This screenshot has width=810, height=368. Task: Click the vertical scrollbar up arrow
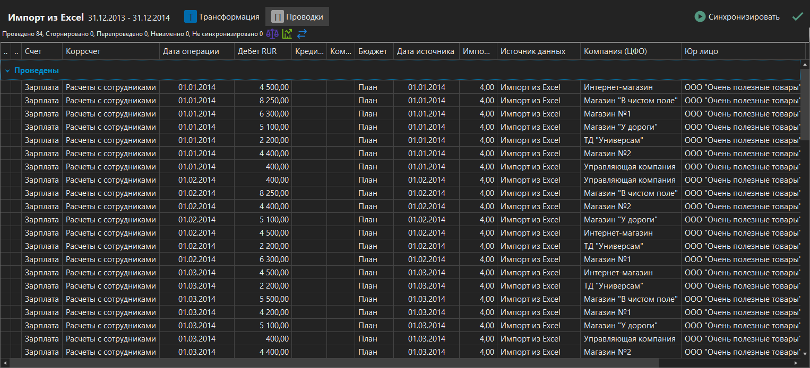coord(805,64)
